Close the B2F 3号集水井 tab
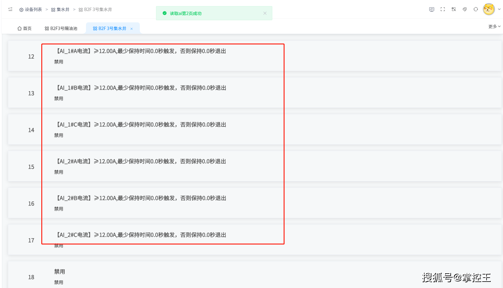Image resolution: width=503 pixels, height=288 pixels. 132,29
